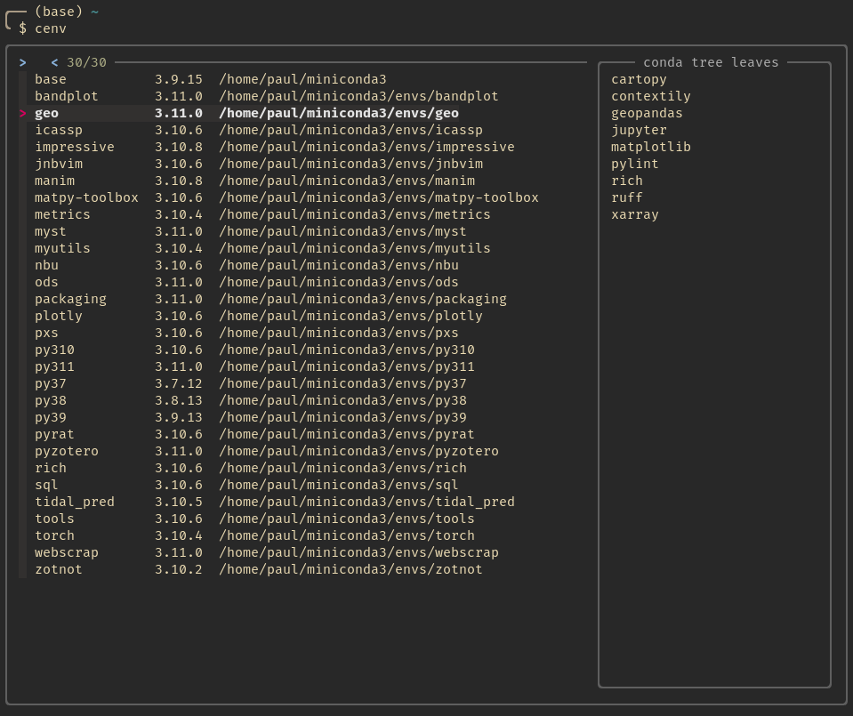Select the base environment row
The height and width of the screenshot is (716, 853).
click(x=50, y=79)
